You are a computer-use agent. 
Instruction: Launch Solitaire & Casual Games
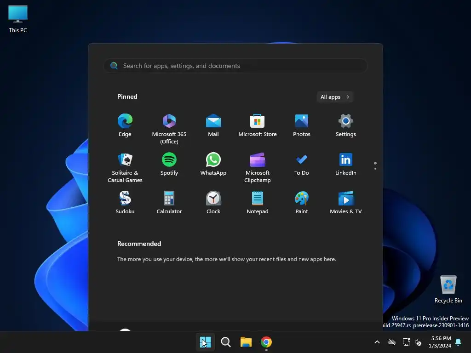tap(125, 167)
